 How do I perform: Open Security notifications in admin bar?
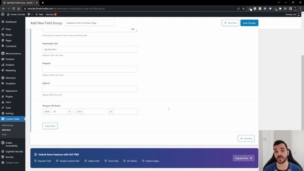(51, 14)
